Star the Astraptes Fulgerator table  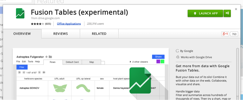tap(46, 57)
